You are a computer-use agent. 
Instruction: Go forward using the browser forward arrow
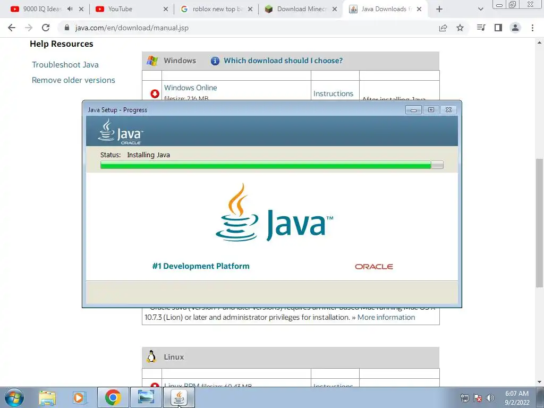[29, 28]
